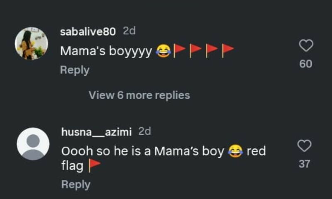Click the first red flag after Mama's boyyyy

click(179, 51)
